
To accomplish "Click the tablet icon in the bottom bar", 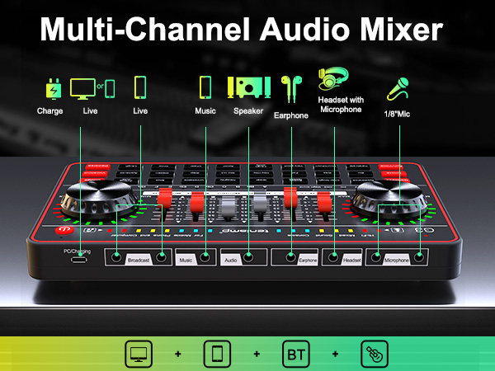I will click(x=217, y=354).
